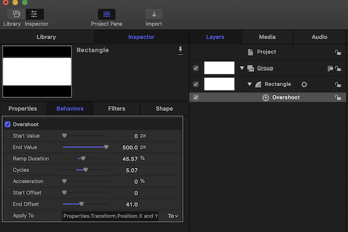The height and width of the screenshot is (232, 348).
Task: Collapse the Rectangle disclosure triangle
Action: pos(249,84)
